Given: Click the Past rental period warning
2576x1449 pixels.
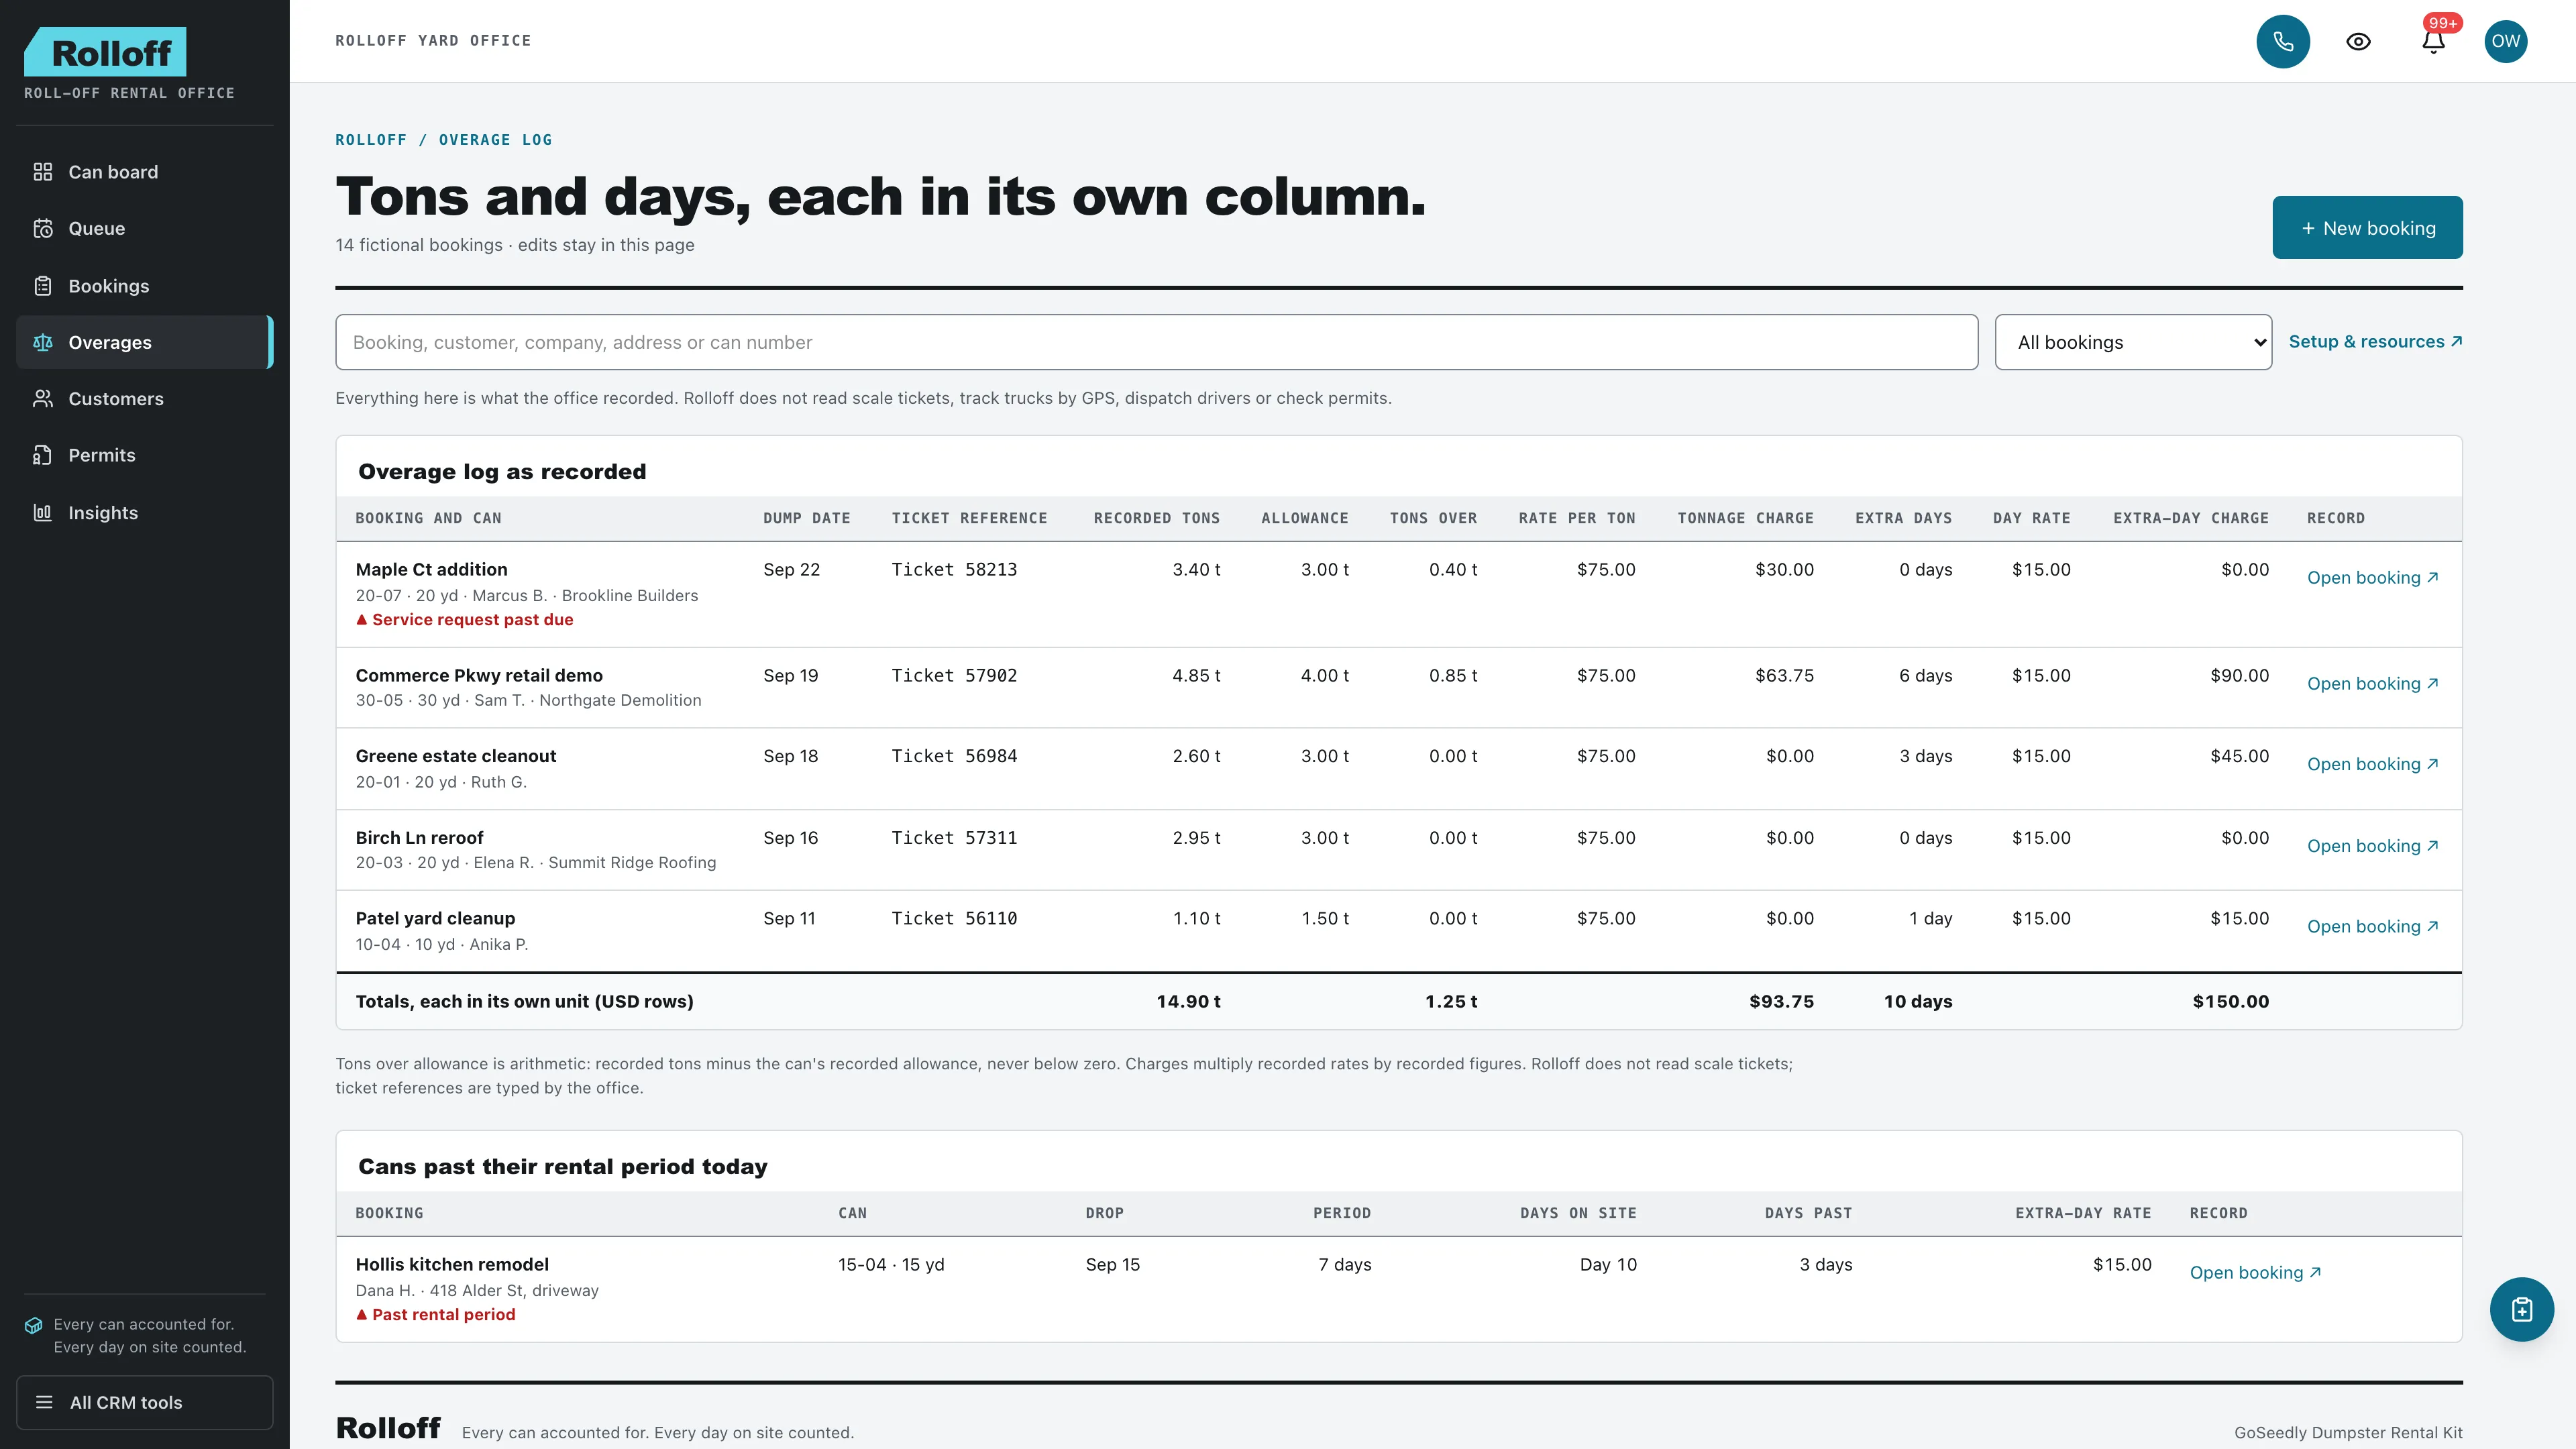Looking at the screenshot, I should pyautogui.click(x=435, y=1315).
